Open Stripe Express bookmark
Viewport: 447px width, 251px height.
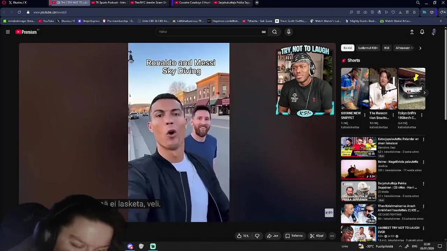click(89, 21)
